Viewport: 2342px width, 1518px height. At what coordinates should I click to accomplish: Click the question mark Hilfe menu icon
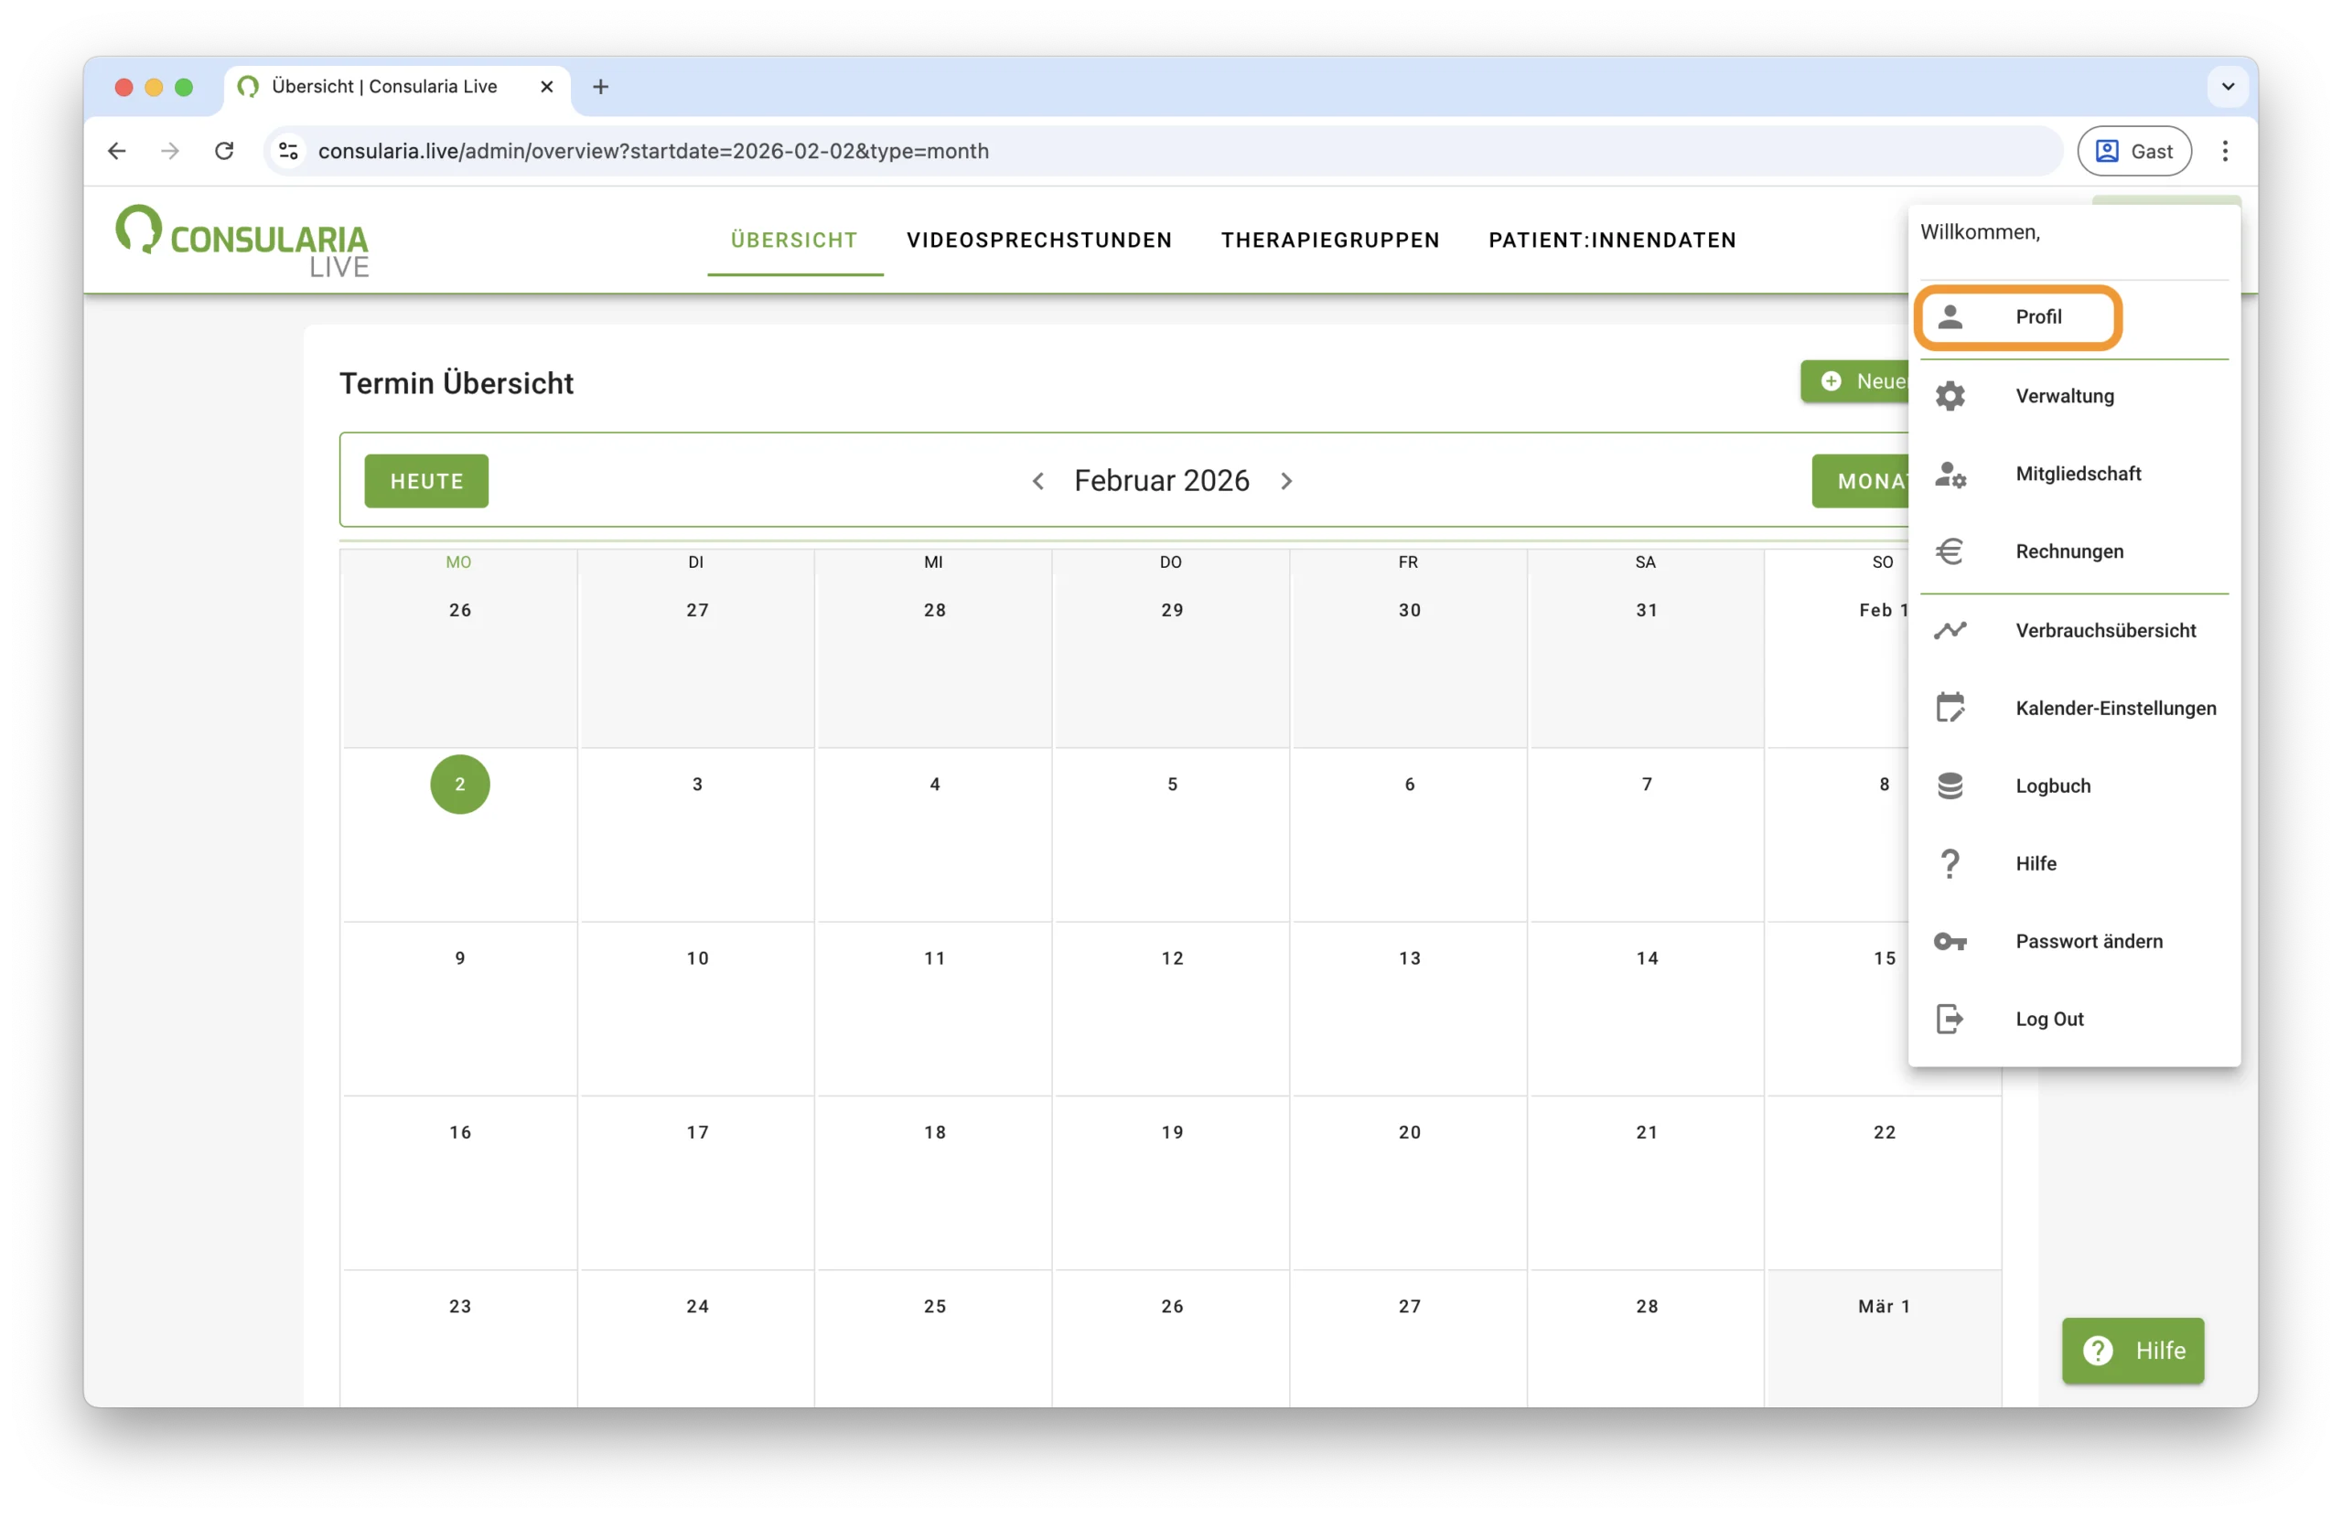(1950, 864)
